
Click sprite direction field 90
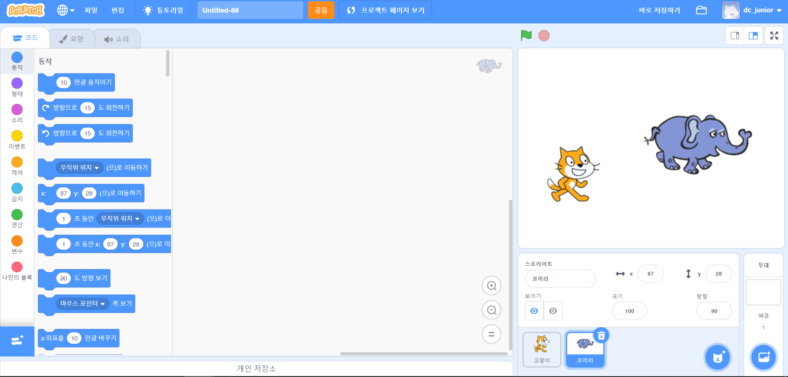[714, 311]
